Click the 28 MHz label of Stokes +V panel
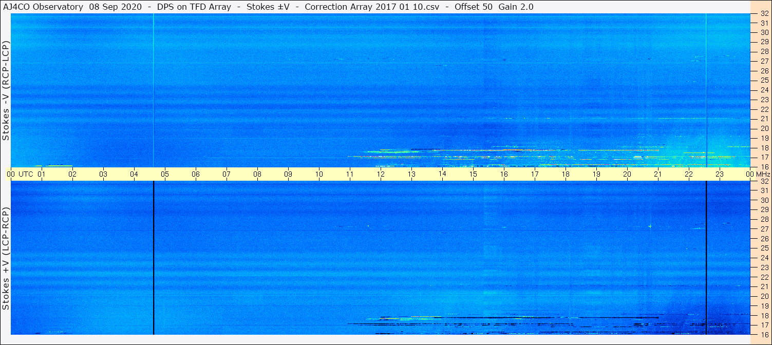This screenshot has width=772, height=345. [x=764, y=219]
